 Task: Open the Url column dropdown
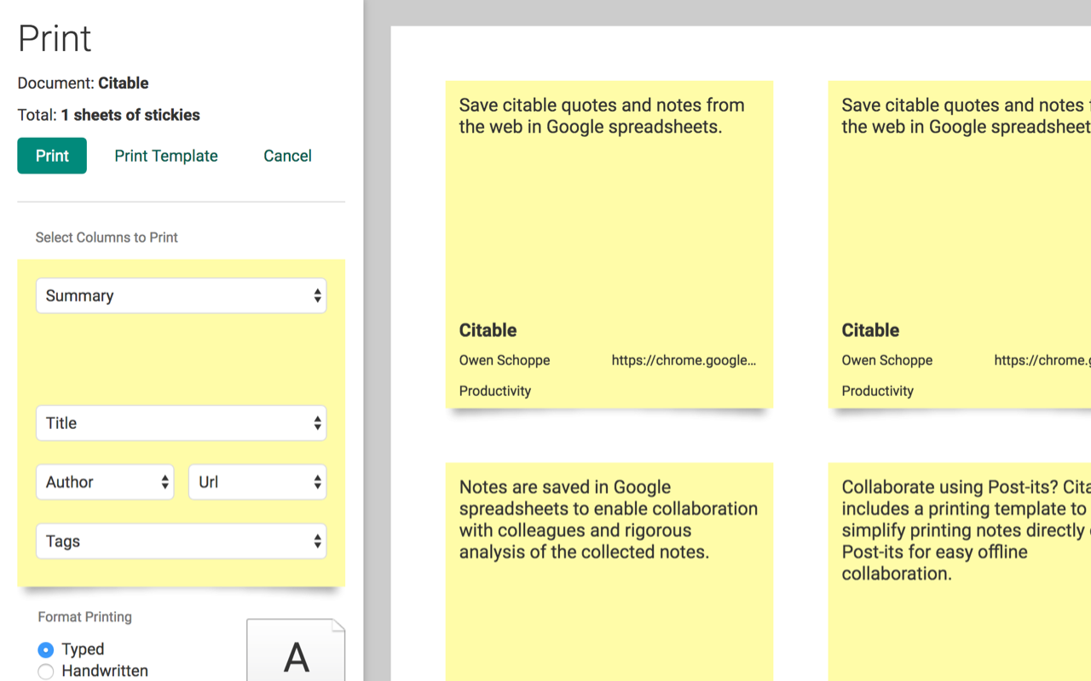(257, 482)
